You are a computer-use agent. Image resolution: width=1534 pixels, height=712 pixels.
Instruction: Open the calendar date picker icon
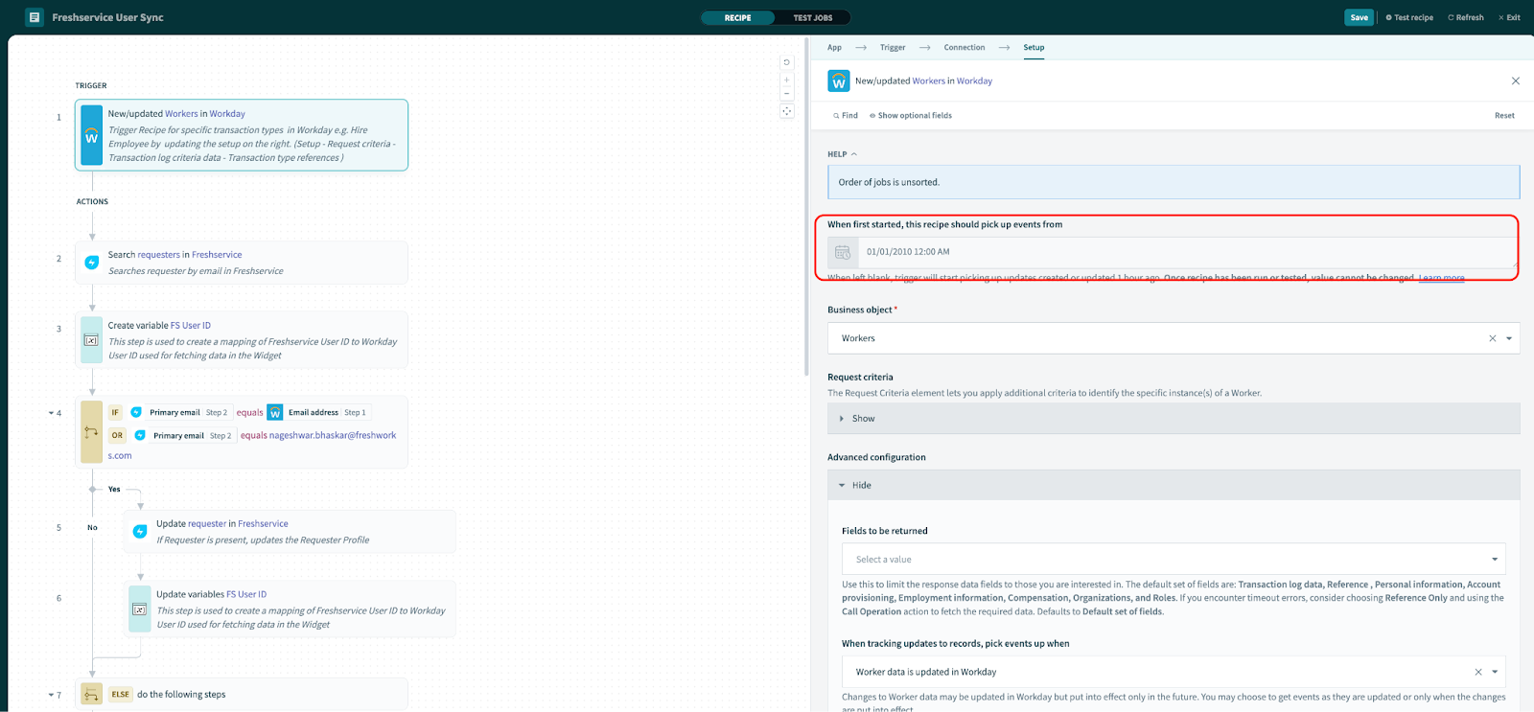pyautogui.click(x=843, y=252)
